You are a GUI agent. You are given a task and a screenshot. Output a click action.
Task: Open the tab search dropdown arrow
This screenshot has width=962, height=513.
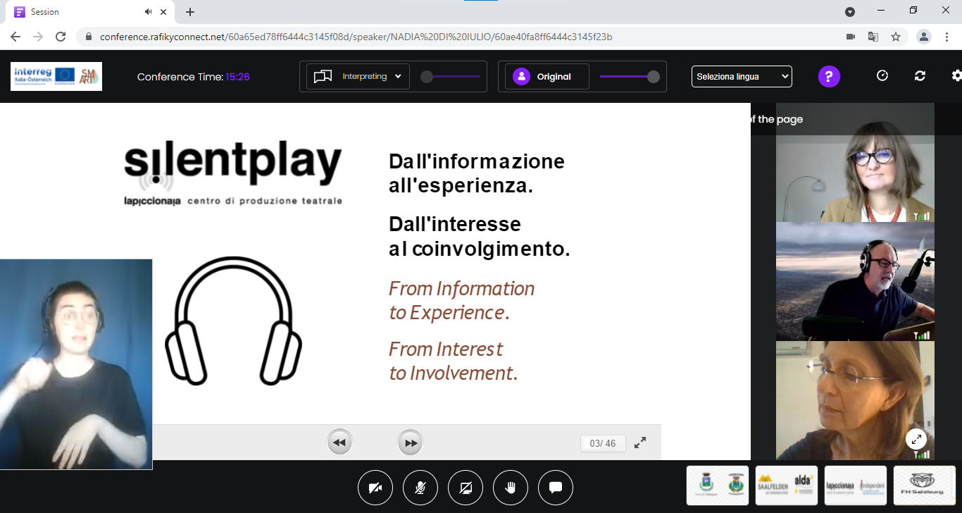[850, 11]
